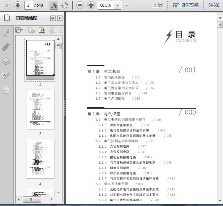
Task: Click the 第2章 电气识图 chapter title
Action: coord(104,114)
